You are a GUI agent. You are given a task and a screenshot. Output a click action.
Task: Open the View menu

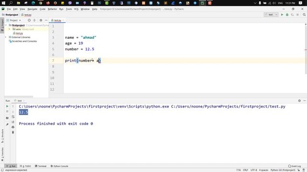pyautogui.click(x=23, y=9)
